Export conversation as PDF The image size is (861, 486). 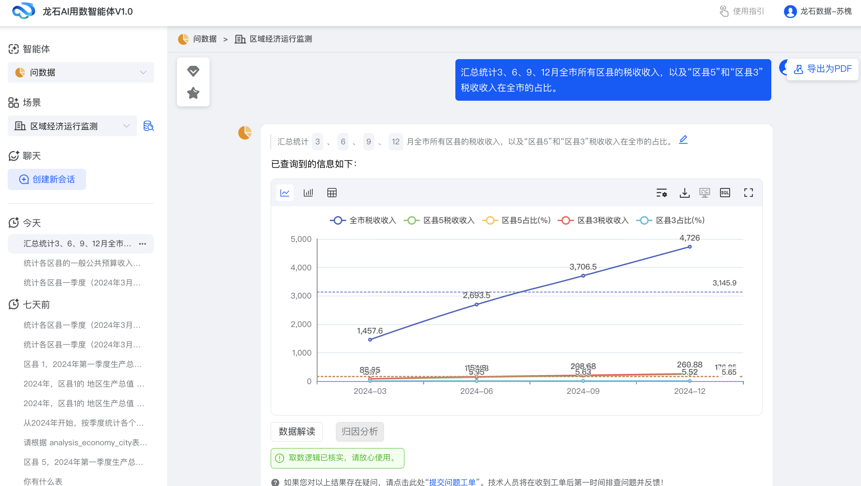click(x=823, y=69)
